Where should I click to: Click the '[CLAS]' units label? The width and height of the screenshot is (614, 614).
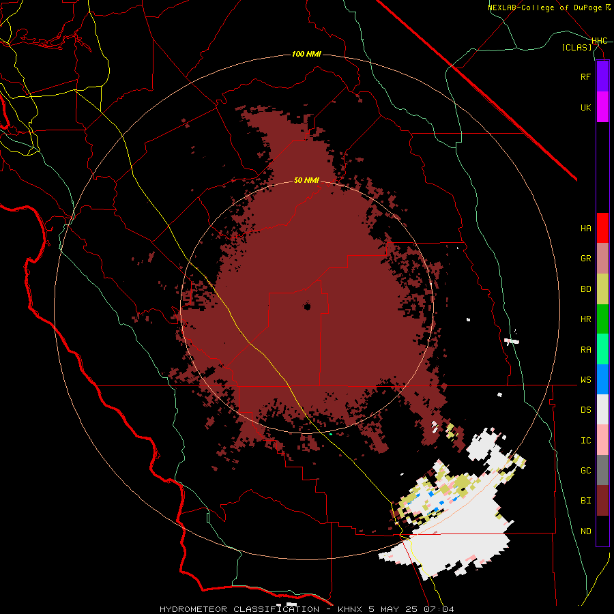coord(576,47)
